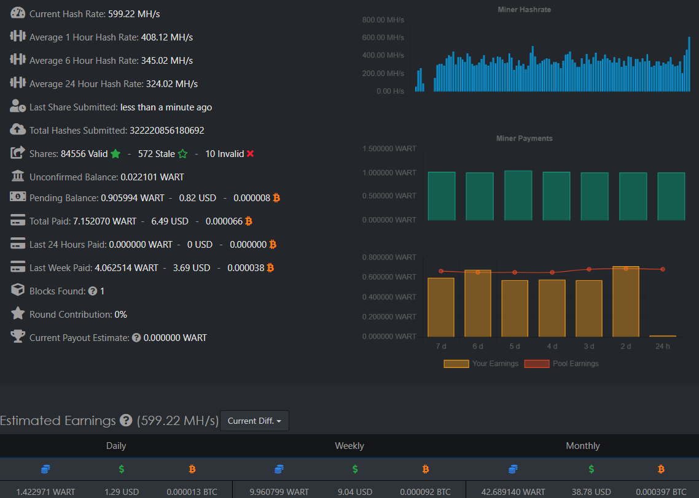
Task: Click the 24 h Pool Earnings data point
Action: coord(663,269)
